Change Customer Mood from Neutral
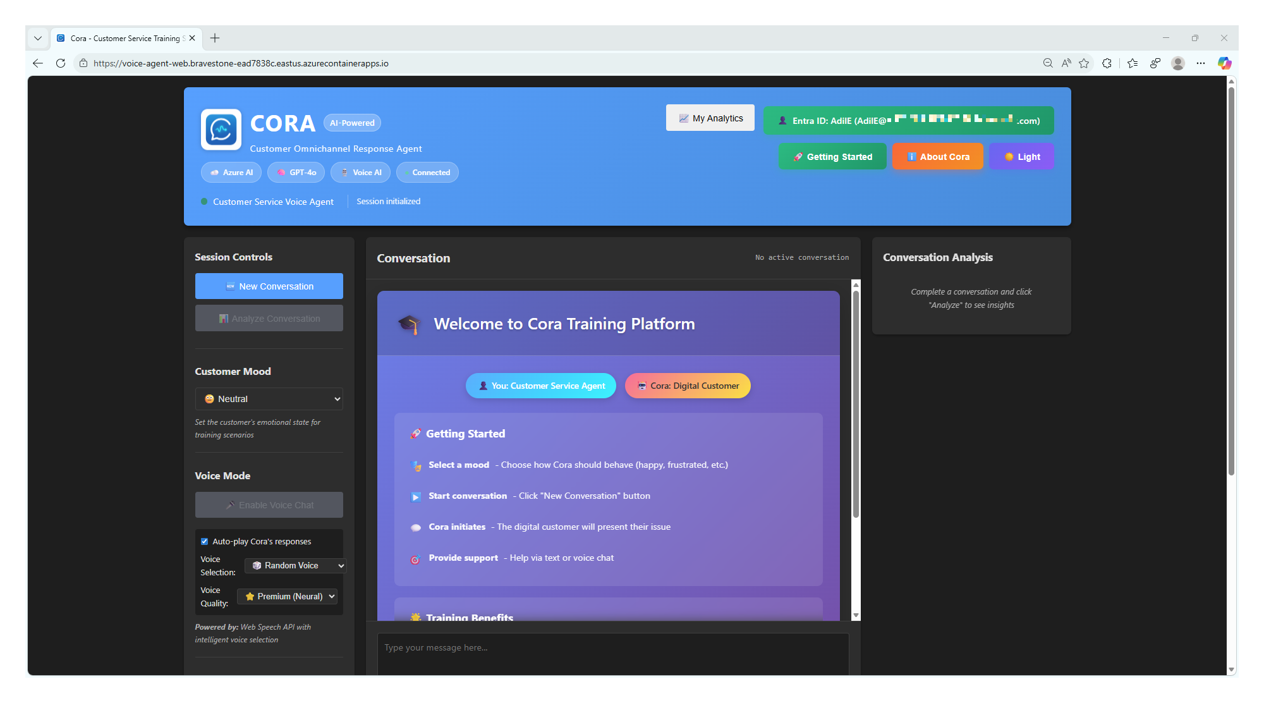 (x=269, y=398)
